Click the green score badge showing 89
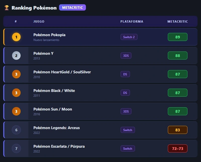This screenshot has width=201, height=162. [x=178, y=37]
